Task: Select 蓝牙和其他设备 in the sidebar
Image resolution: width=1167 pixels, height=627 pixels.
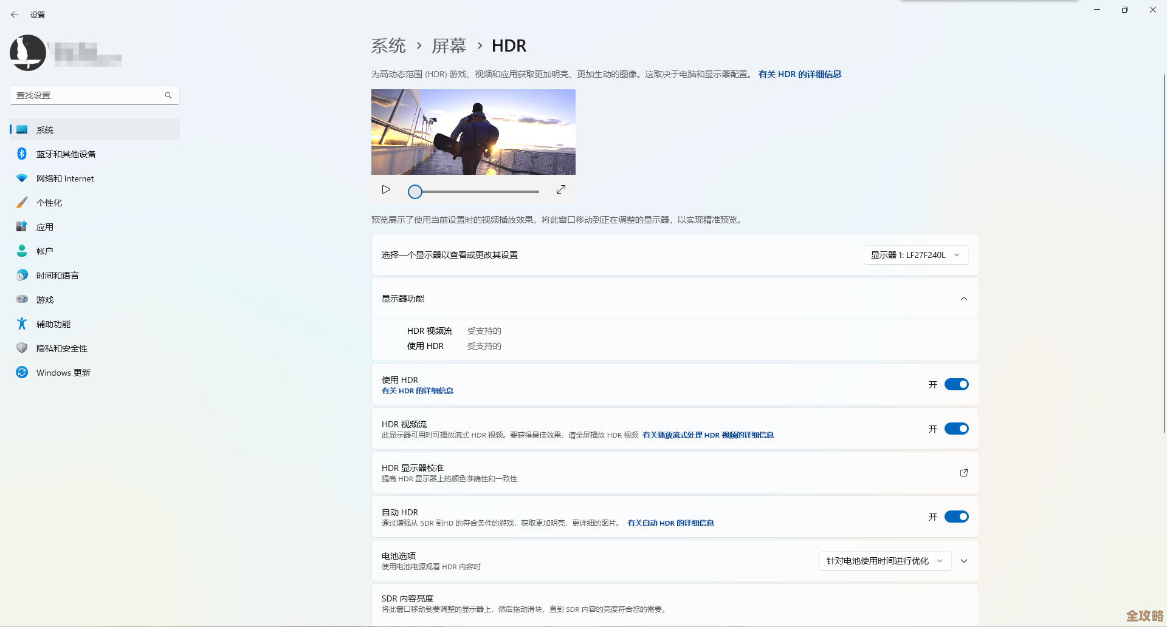Action: tap(66, 154)
